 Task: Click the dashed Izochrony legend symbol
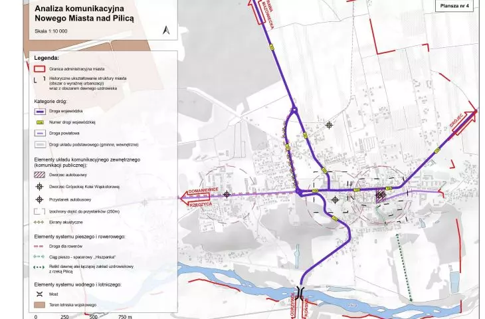click(40, 211)
